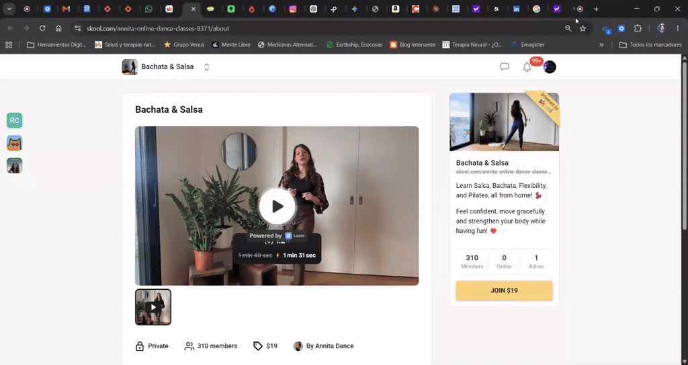Click the '310 members' text below video
Viewport: 688px width, 365px height.
pos(217,346)
